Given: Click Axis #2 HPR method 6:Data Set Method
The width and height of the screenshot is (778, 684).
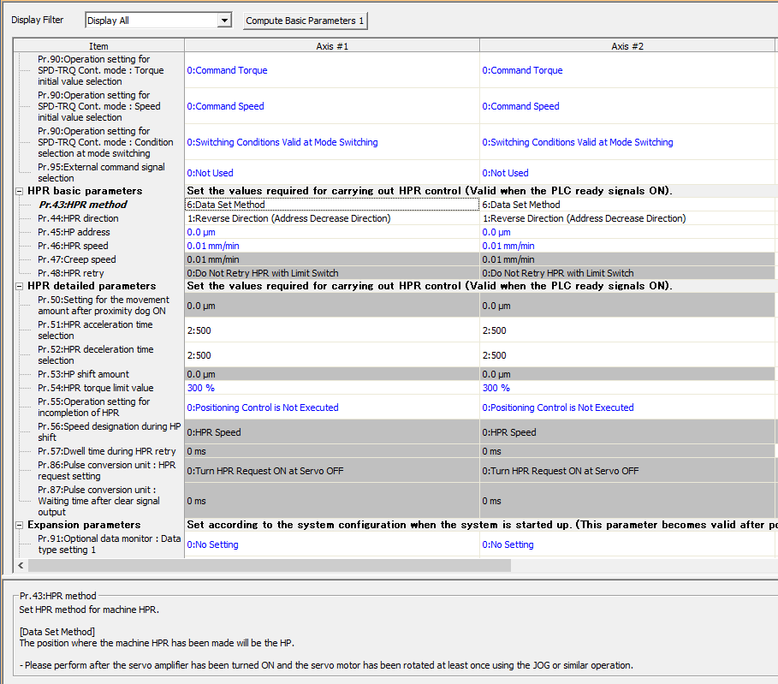Looking at the screenshot, I should (x=627, y=205).
